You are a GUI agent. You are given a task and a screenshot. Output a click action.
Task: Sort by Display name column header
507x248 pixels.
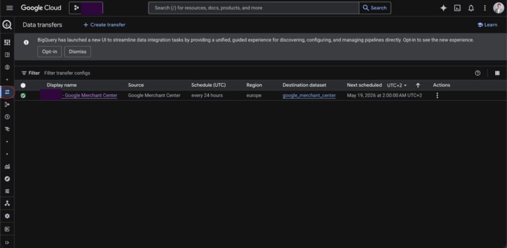point(62,85)
